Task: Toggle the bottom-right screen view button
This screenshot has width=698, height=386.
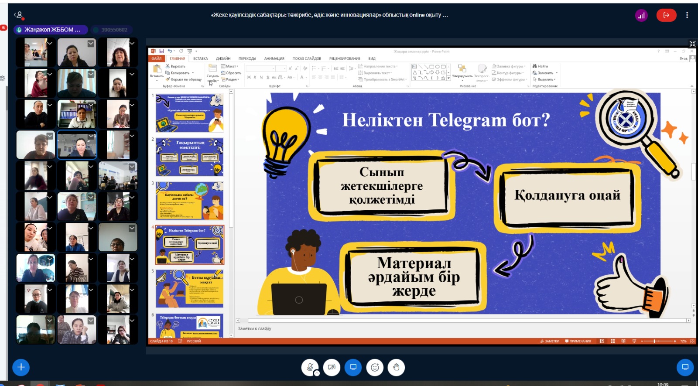Action: coord(685,367)
